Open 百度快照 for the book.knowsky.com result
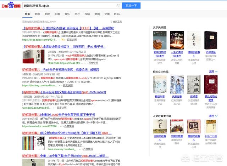This screenshot has width=227, height=166. (x=88, y=149)
